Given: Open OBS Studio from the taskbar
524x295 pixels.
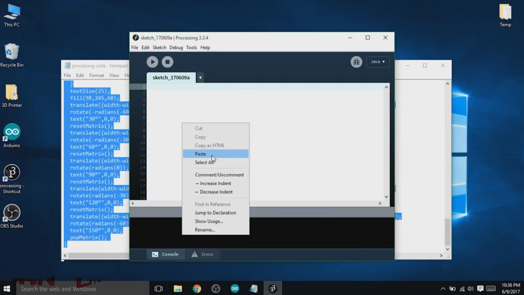Looking at the screenshot, I should [216, 289].
